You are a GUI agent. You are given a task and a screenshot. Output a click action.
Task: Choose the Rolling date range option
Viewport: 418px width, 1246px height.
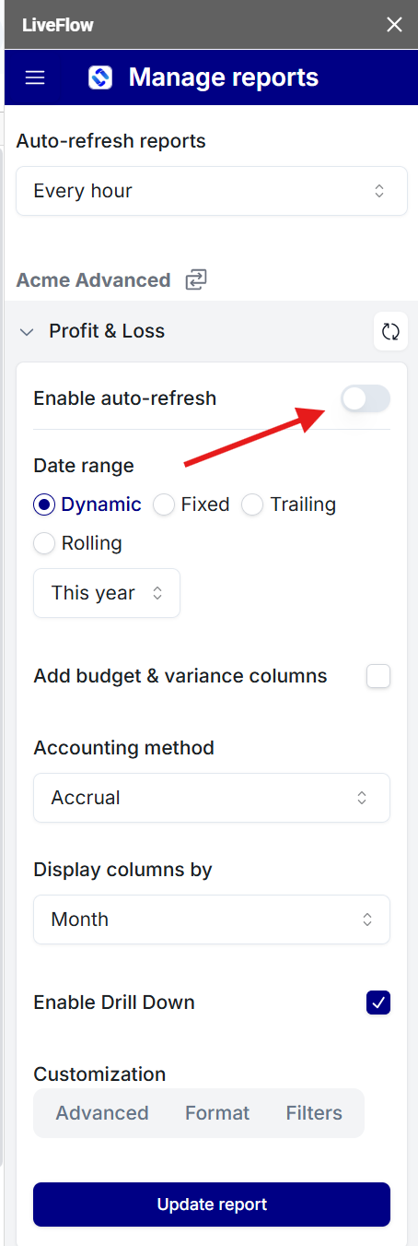point(78,543)
